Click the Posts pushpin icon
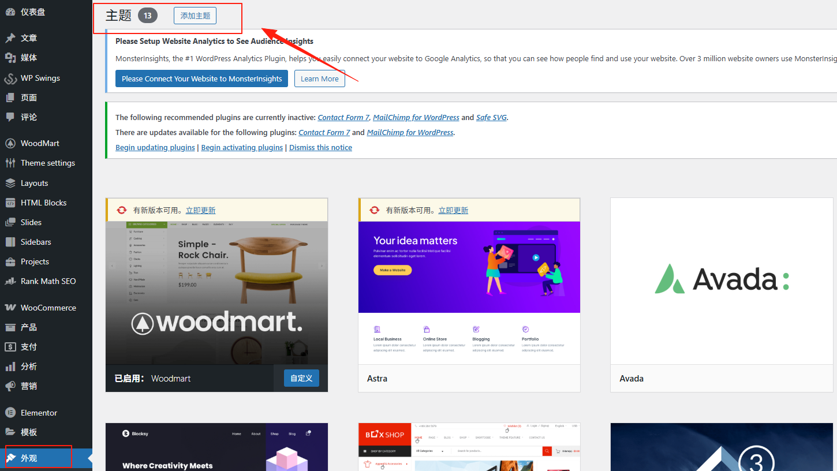The image size is (837, 471). point(10,38)
